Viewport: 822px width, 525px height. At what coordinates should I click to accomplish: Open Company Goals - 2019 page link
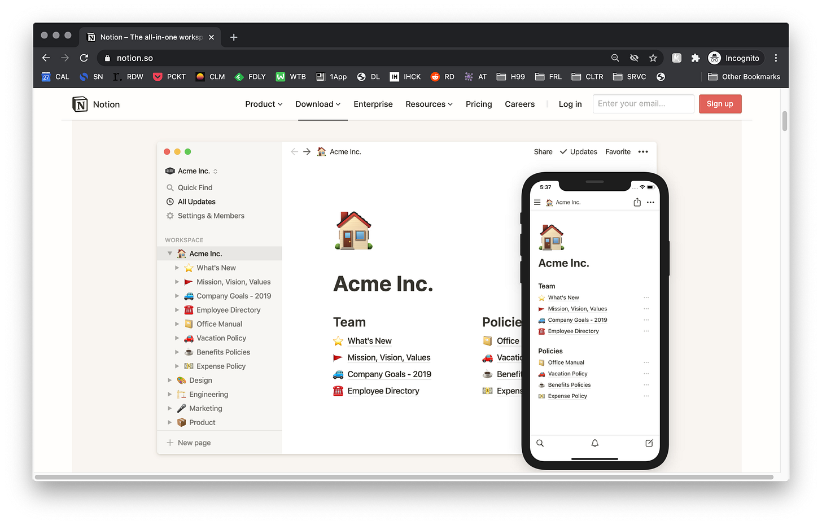pyautogui.click(x=389, y=374)
